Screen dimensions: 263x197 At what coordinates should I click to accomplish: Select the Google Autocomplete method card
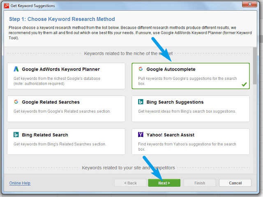[x=191, y=76]
